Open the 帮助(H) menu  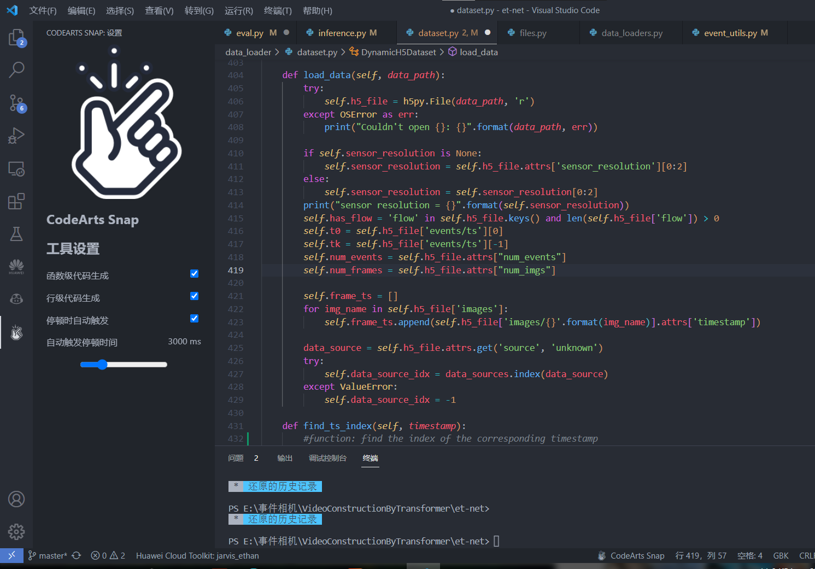(x=318, y=10)
